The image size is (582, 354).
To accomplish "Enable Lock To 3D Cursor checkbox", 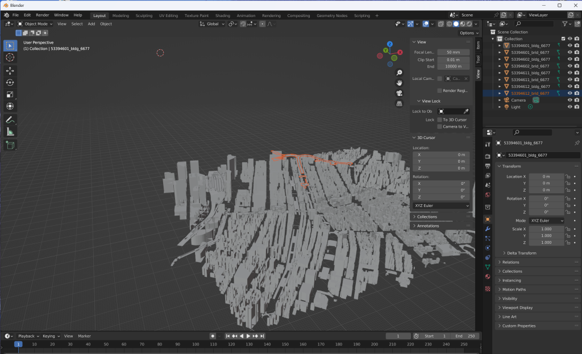I will (440, 120).
